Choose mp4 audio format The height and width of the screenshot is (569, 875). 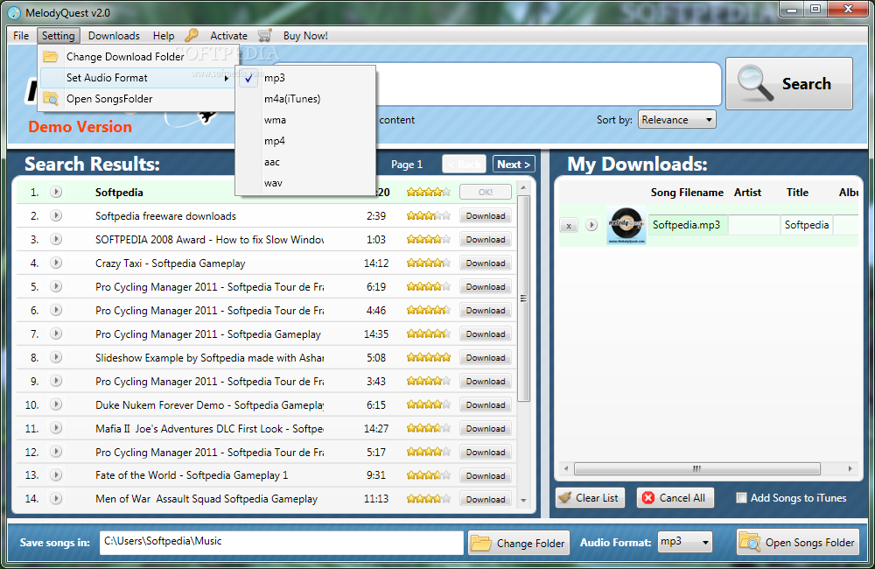(305, 141)
